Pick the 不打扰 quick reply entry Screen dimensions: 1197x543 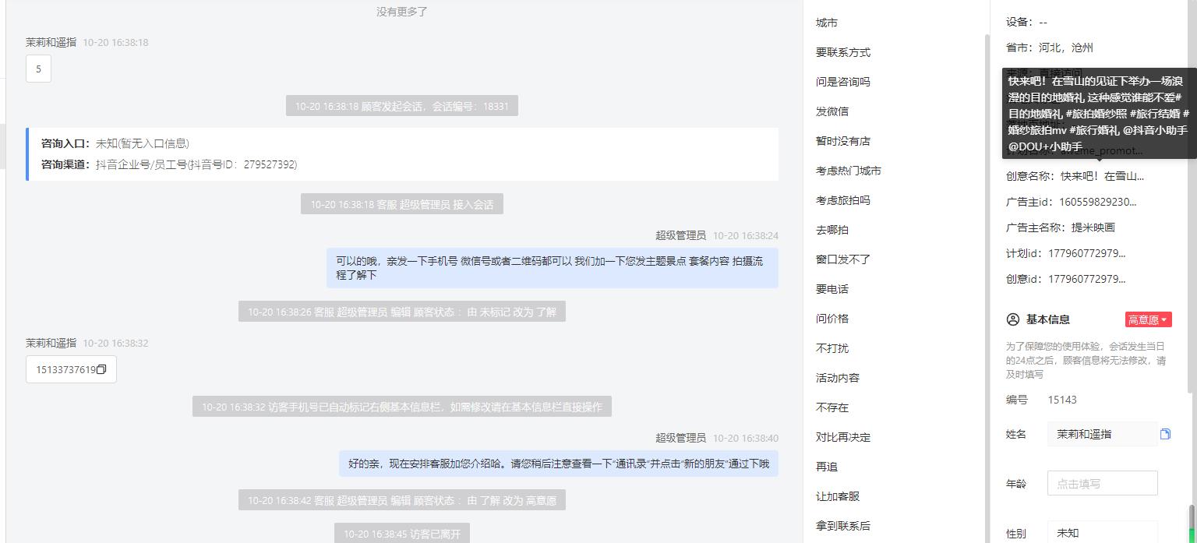832,348
